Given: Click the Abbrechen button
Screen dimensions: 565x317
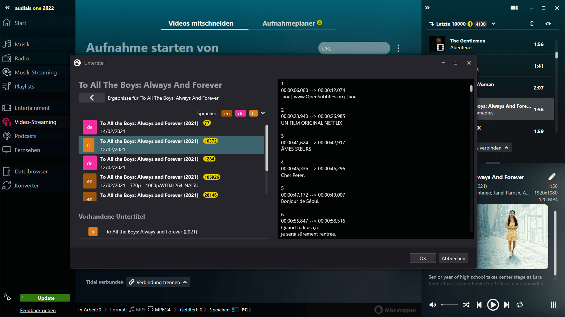Looking at the screenshot, I should pos(453,258).
